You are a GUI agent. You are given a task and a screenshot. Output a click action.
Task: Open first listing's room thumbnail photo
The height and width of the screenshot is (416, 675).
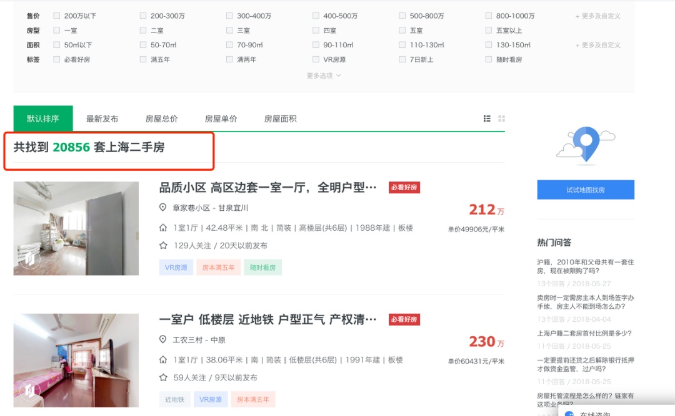point(76,228)
